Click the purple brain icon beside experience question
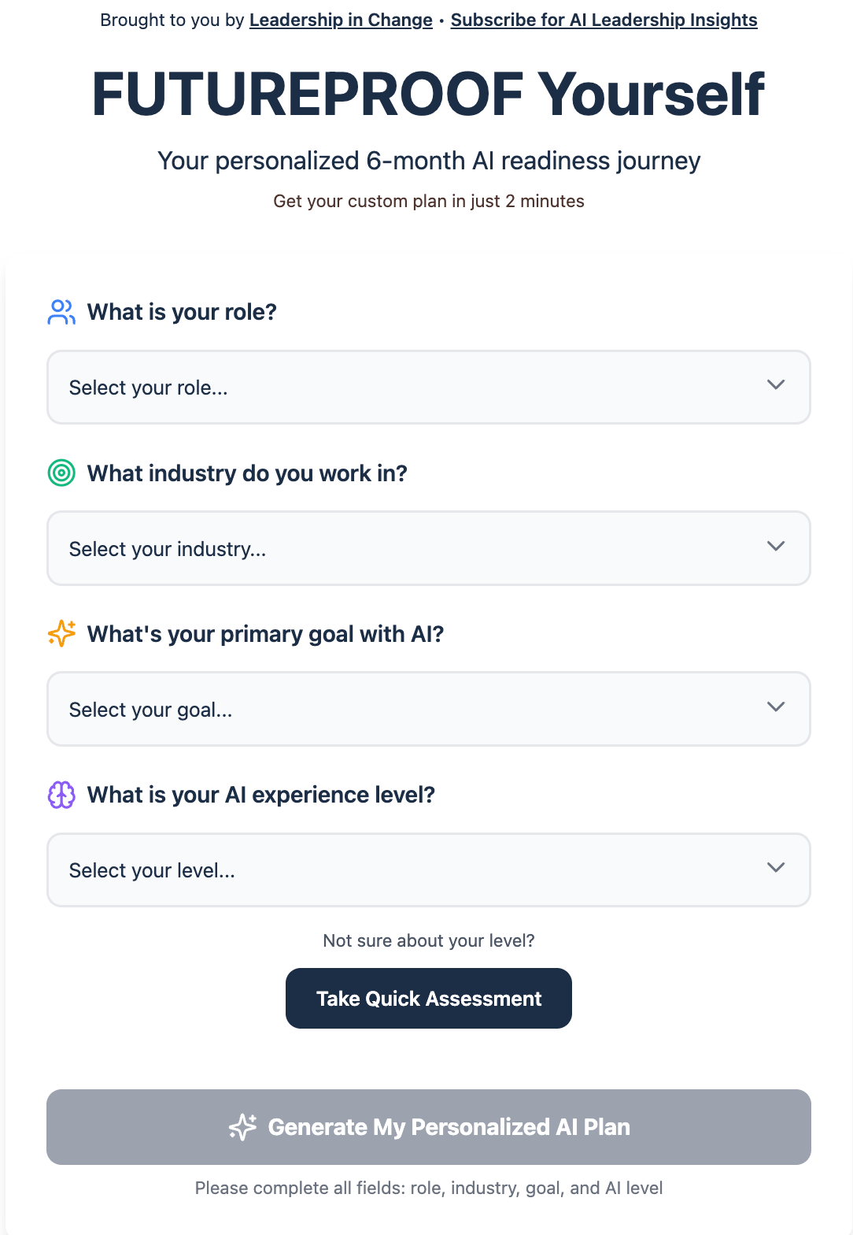This screenshot has width=853, height=1235. coord(61,795)
